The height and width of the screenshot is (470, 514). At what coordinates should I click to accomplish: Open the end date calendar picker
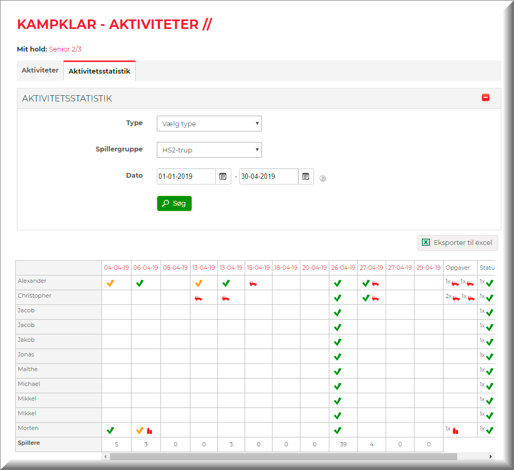[306, 177]
